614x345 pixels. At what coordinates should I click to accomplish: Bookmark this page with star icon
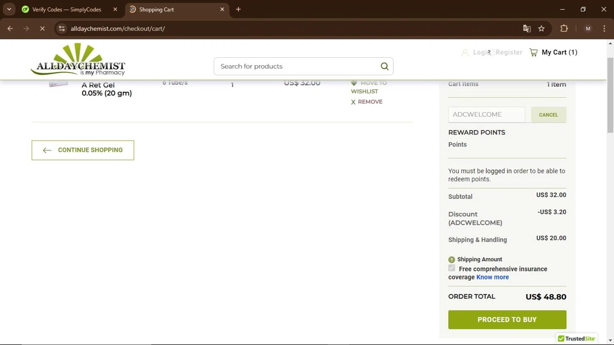(x=542, y=29)
